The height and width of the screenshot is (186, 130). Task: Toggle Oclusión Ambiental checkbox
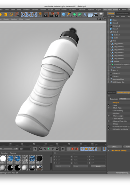coord(109,129)
